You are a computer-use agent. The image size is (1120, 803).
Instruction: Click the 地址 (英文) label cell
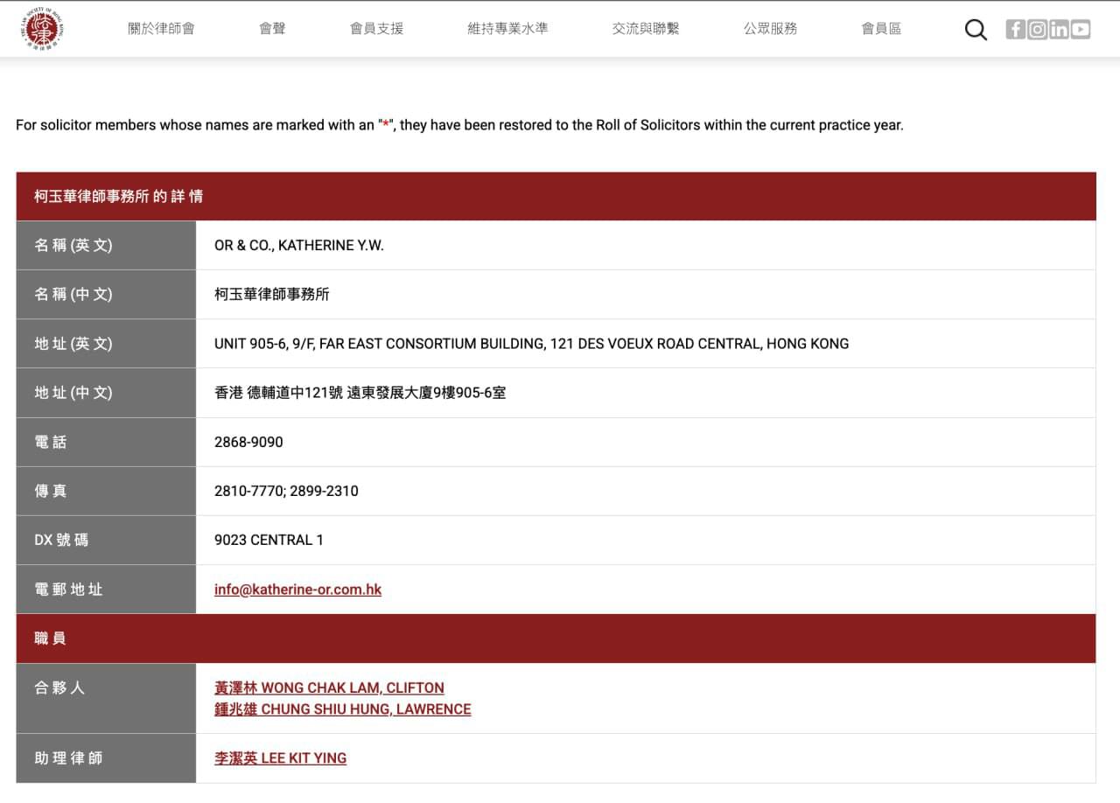coord(106,344)
